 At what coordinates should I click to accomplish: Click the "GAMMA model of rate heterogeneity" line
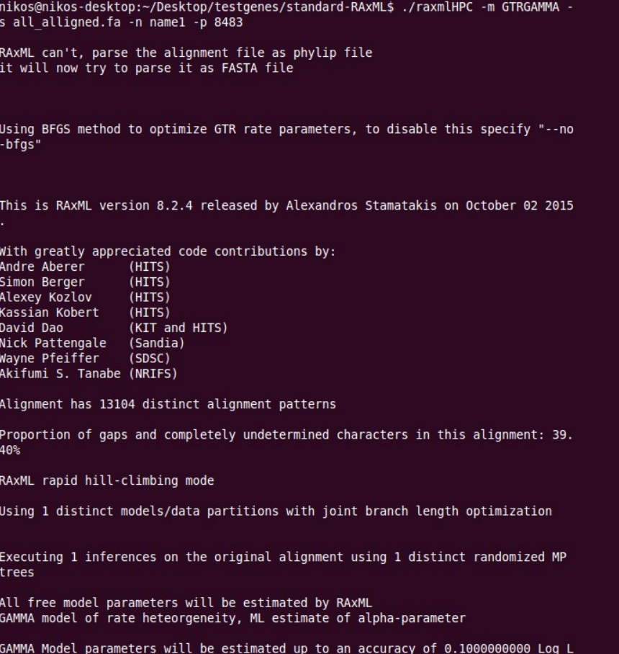tap(232, 618)
